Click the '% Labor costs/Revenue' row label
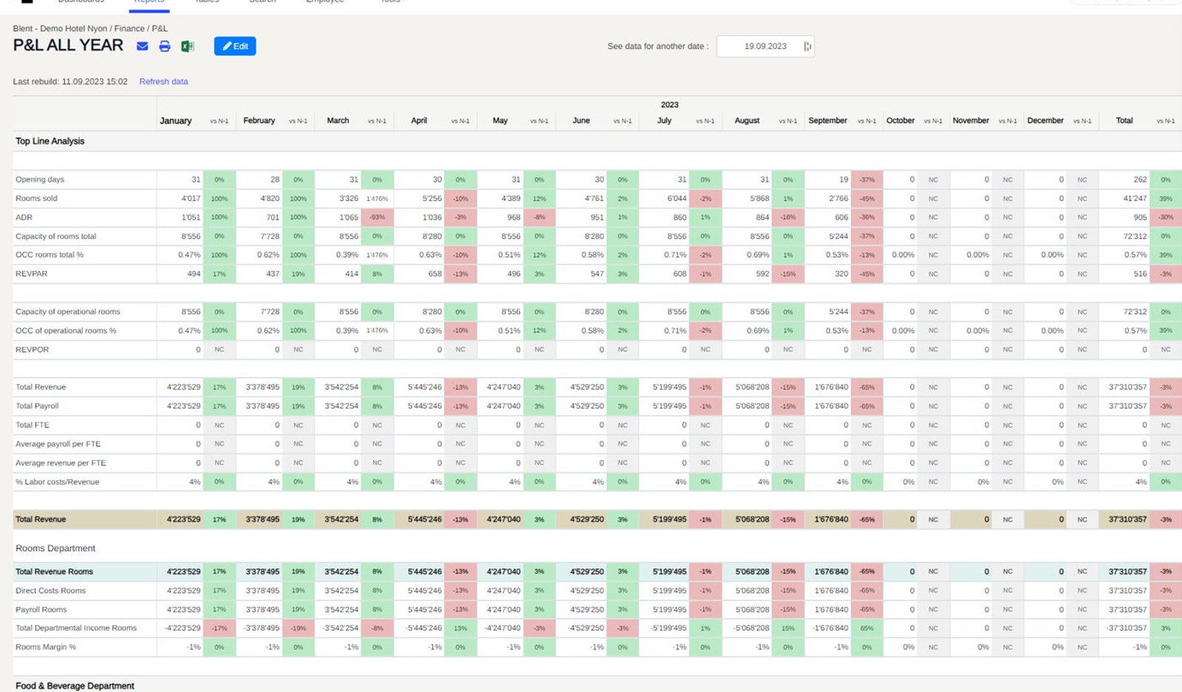The image size is (1182, 692). coord(58,482)
